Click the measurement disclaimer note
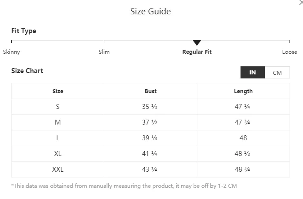 (124, 186)
